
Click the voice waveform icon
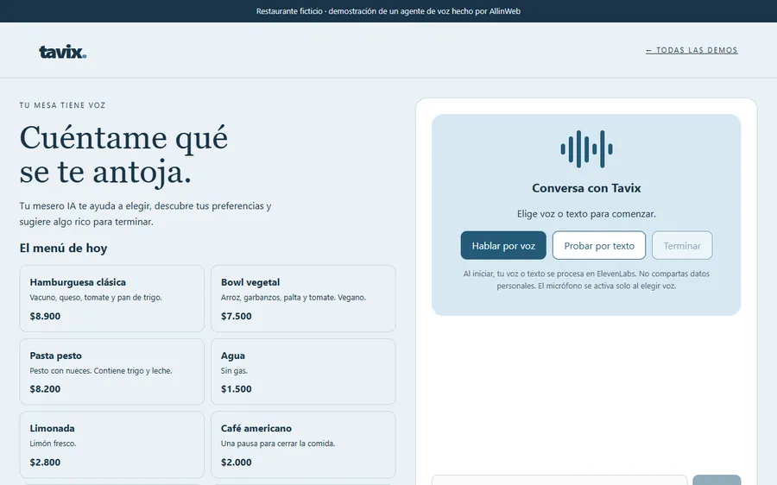(x=586, y=148)
